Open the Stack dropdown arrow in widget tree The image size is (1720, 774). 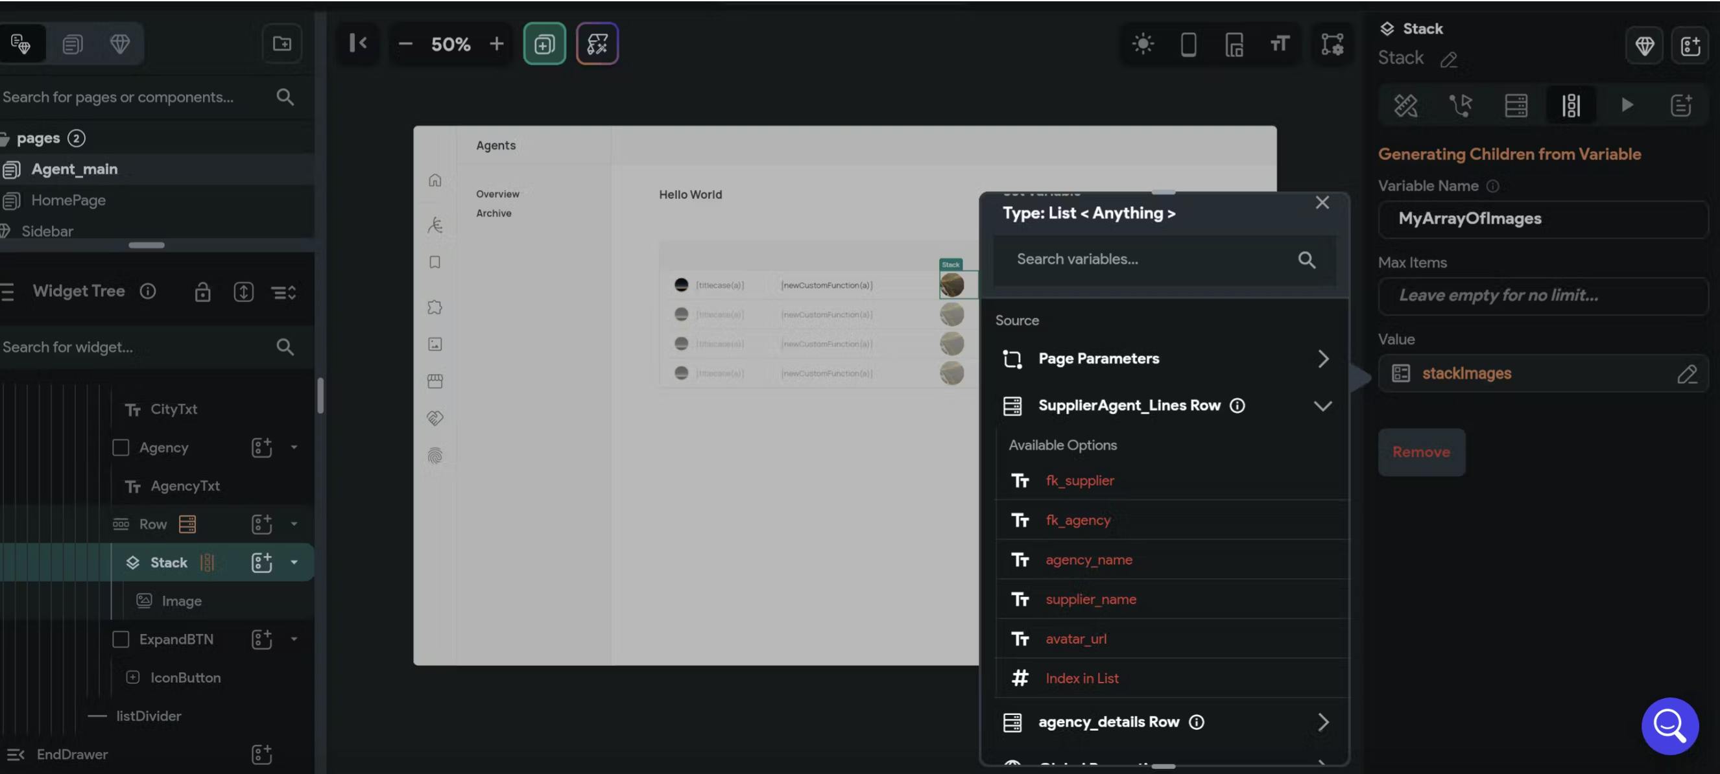coord(294,563)
